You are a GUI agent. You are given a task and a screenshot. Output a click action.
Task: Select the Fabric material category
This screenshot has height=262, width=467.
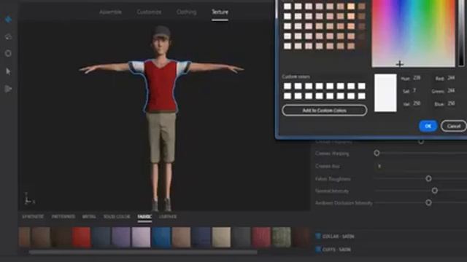[x=144, y=217]
